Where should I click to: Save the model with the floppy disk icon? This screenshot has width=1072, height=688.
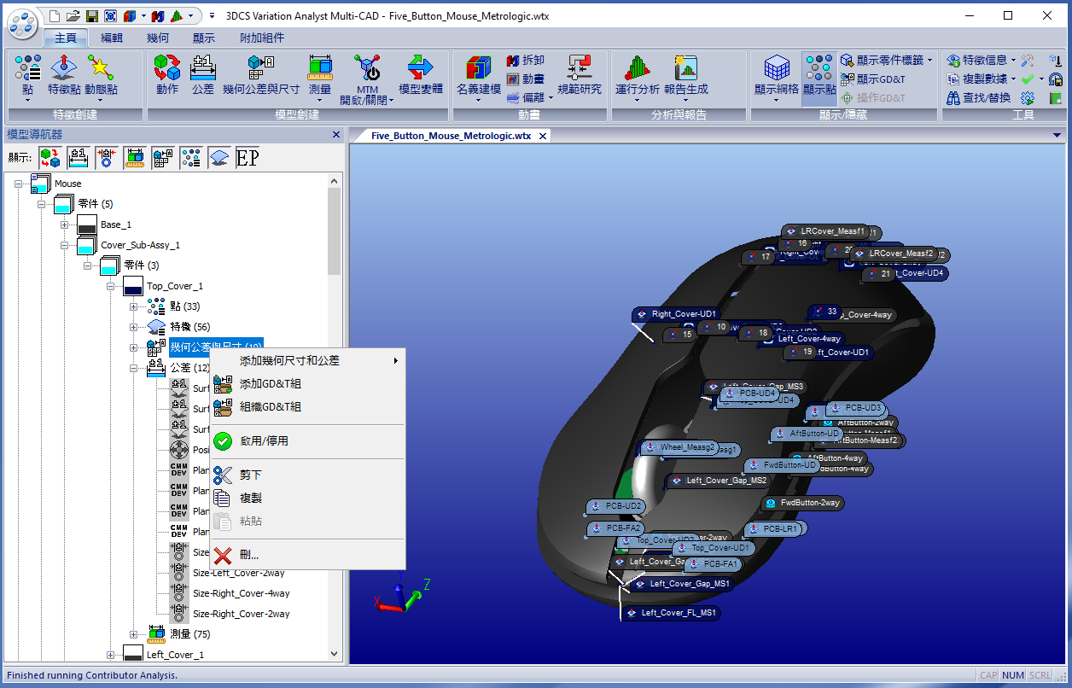point(91,15)
